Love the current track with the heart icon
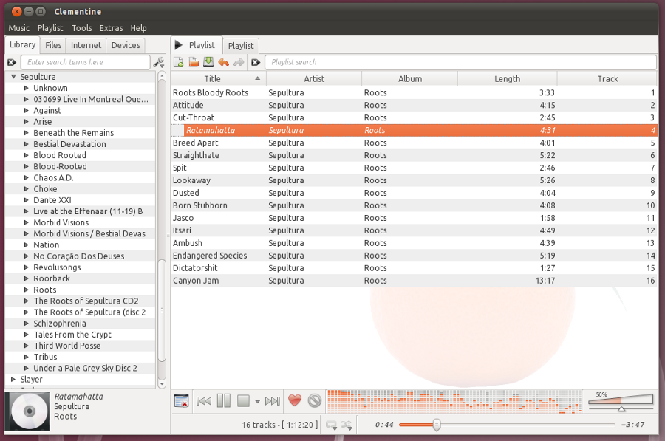The width and height of the screenshot is (665, 441). click(x=294, y=400)
